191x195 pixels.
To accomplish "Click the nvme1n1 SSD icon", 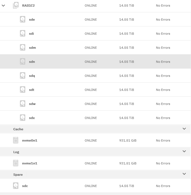I will [16, 163].
